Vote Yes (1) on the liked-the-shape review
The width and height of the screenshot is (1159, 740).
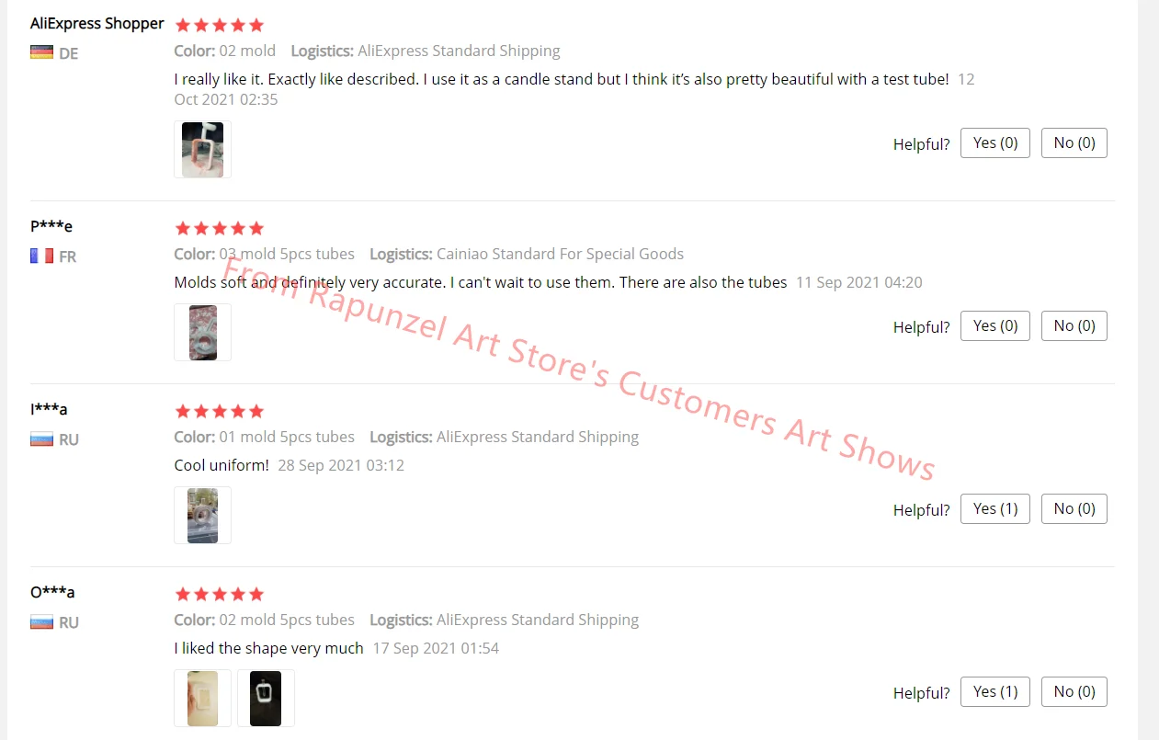tap(995, 691)
